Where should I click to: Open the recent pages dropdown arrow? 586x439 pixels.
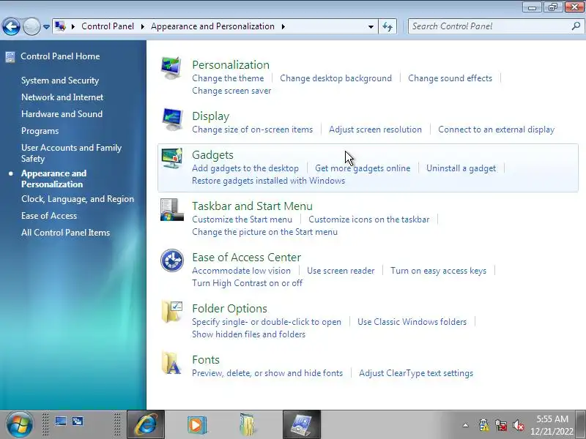click(46, 26)
